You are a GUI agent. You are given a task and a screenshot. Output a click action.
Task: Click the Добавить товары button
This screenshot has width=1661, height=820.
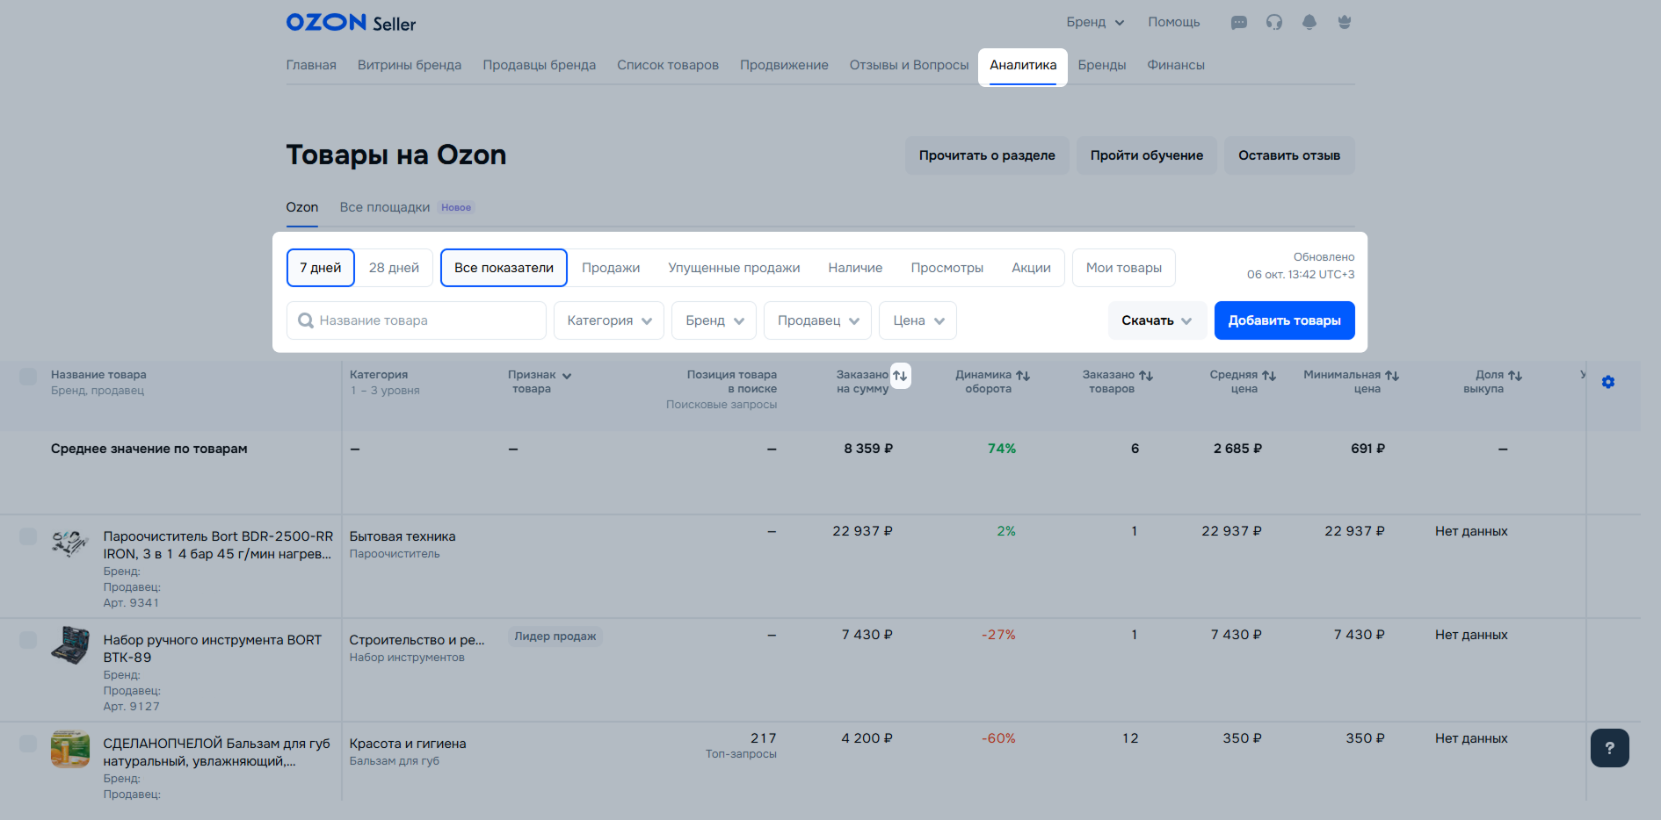(1284, 320)
